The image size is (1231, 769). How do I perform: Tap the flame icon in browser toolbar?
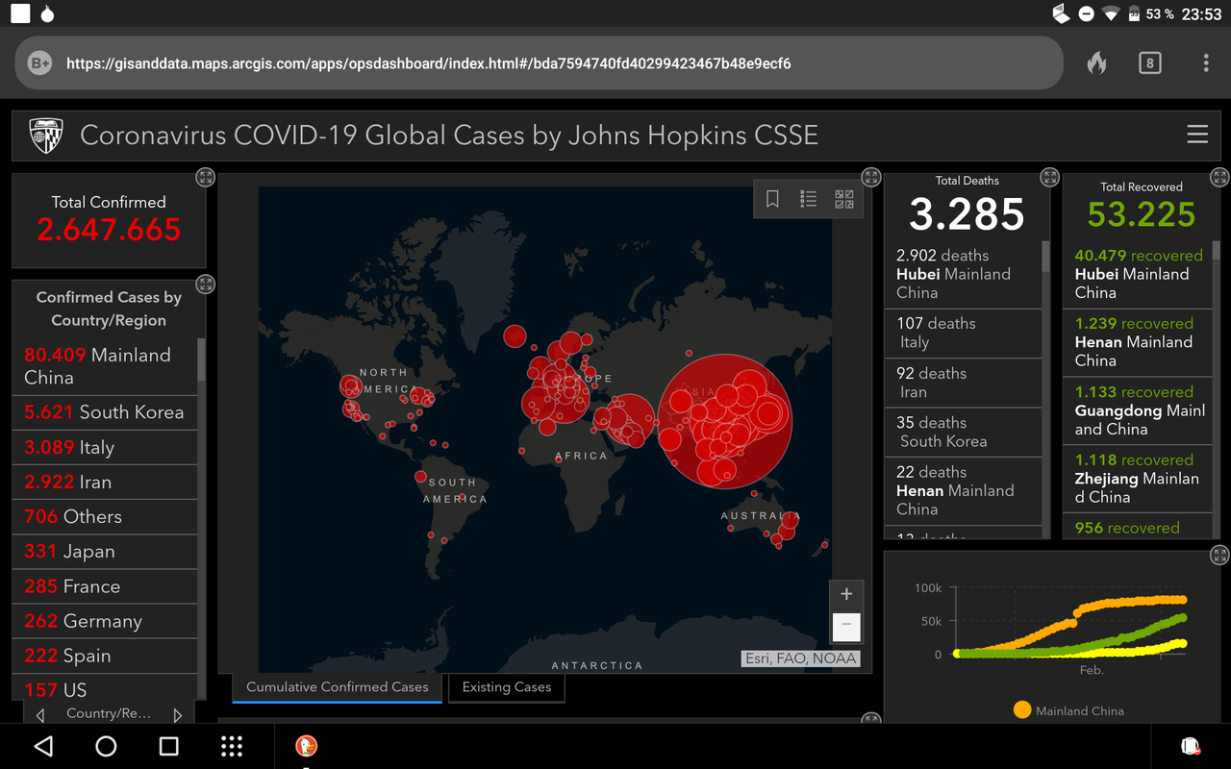click(x=1096, y=63)
